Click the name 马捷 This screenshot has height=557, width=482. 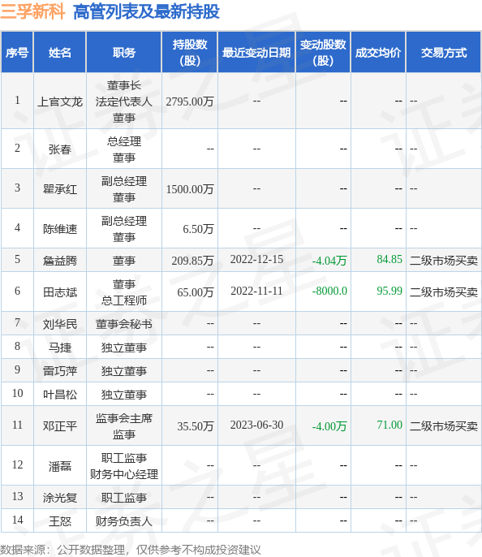click(60, 347)
